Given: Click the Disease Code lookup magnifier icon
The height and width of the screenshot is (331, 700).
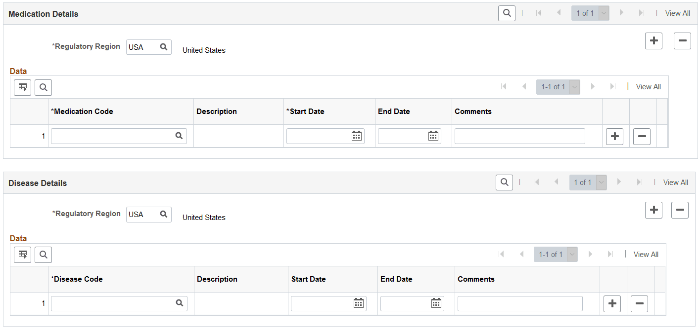Looking at the screenshot, I should pos(180,303).
